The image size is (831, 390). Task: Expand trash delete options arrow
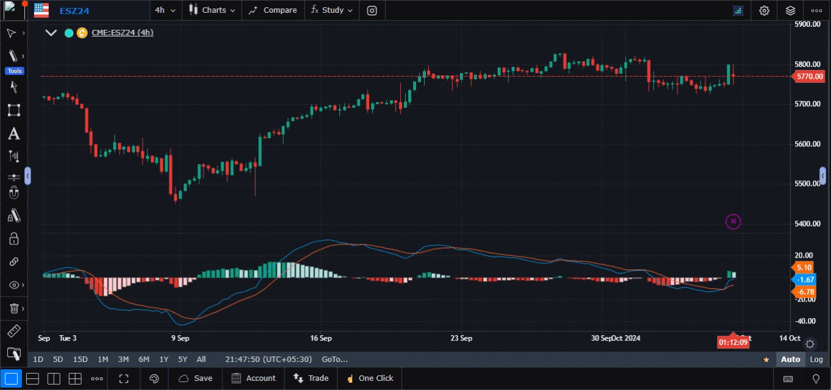23,309
